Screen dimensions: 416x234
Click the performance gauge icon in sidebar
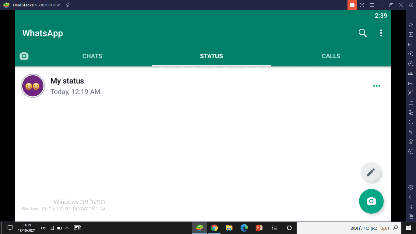pyautogui.click(x=411, y=151)
